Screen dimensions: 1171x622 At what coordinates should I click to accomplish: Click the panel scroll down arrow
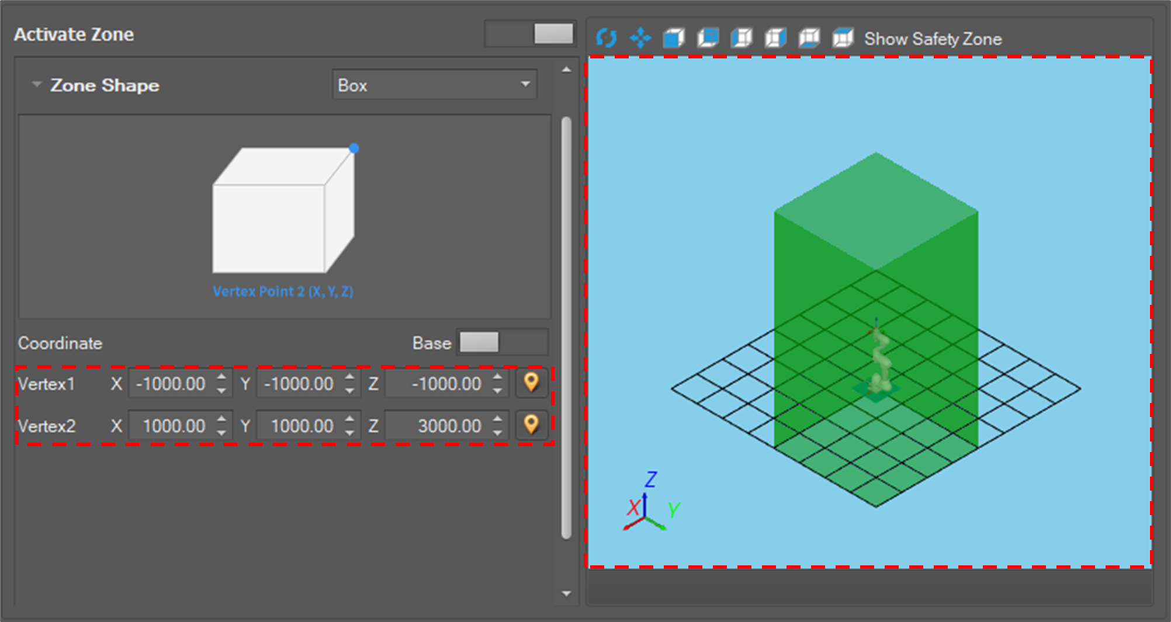click(566, 593)
